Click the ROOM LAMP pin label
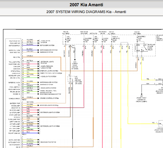The height and width of the screenshot is (148, 163). (15, 106)
